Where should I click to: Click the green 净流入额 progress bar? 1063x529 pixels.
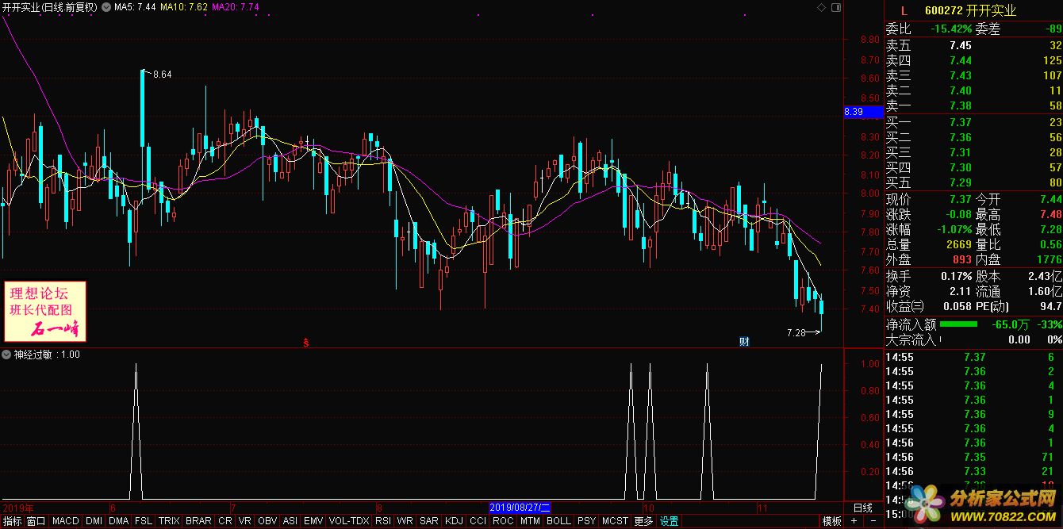(958, 324)
